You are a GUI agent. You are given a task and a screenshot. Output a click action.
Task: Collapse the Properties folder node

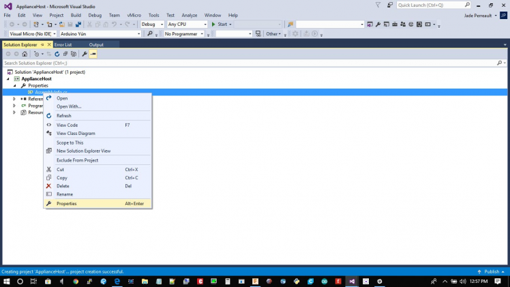14,86
